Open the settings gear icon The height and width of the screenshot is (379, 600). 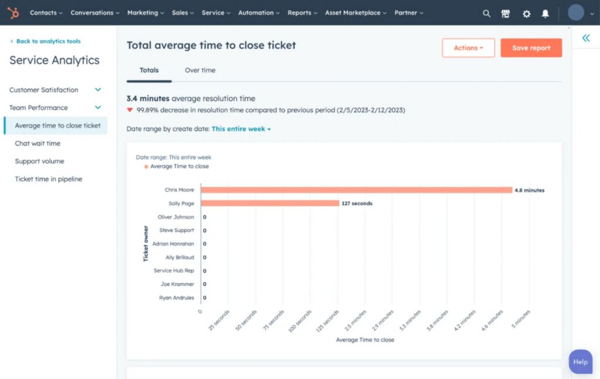(x=526, y=12)
